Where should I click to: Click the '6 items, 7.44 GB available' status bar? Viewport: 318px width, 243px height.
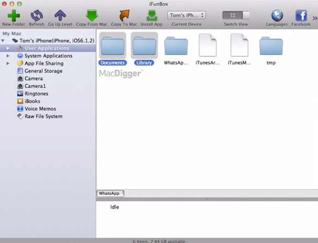(x=159, y=241)
